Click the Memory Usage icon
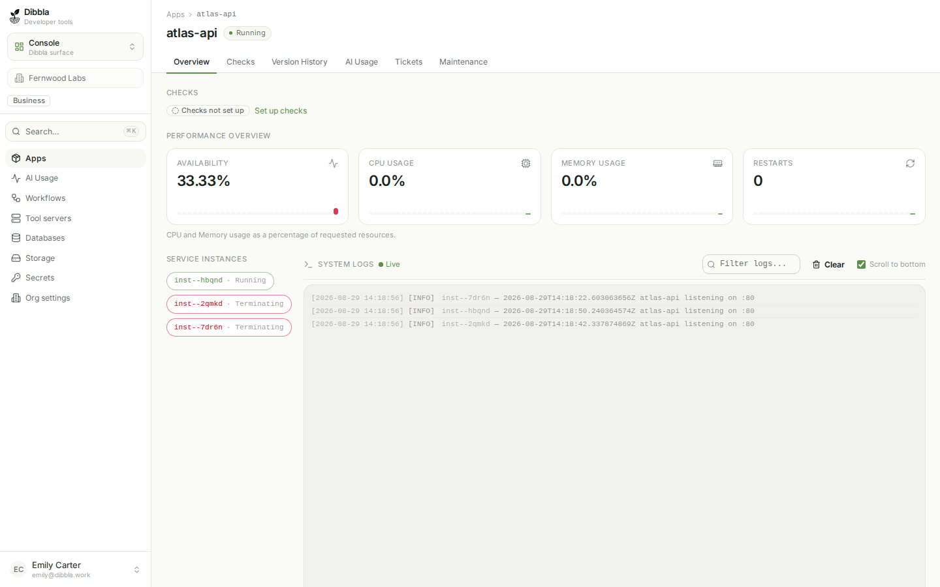 [717, 164]
